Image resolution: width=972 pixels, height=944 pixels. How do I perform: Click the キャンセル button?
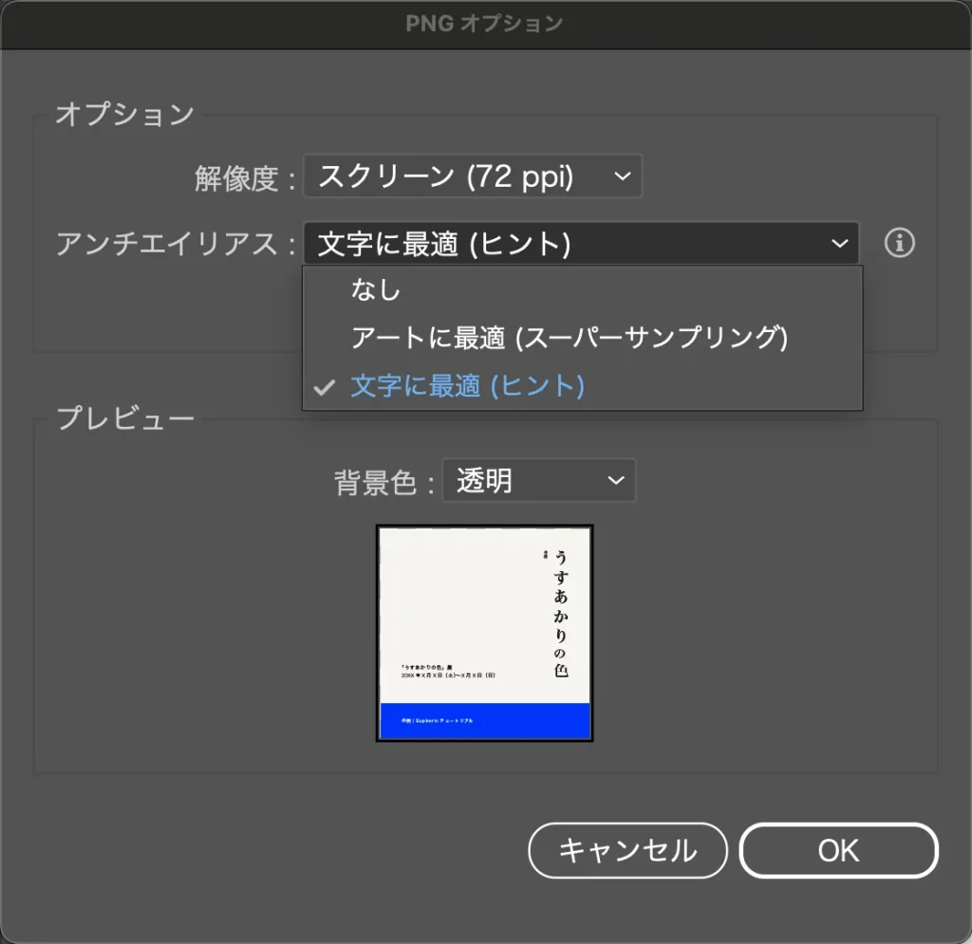(627, 850)
